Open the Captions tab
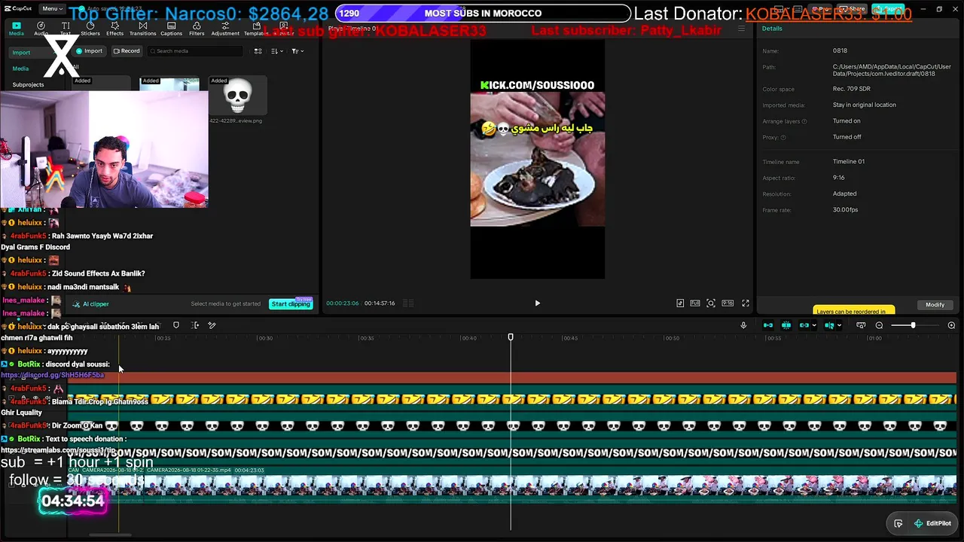The image size is (964, 542). [171, 29]
